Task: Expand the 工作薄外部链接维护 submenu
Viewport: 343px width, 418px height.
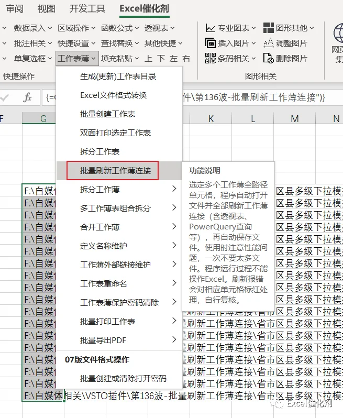Action: point(119,265)
